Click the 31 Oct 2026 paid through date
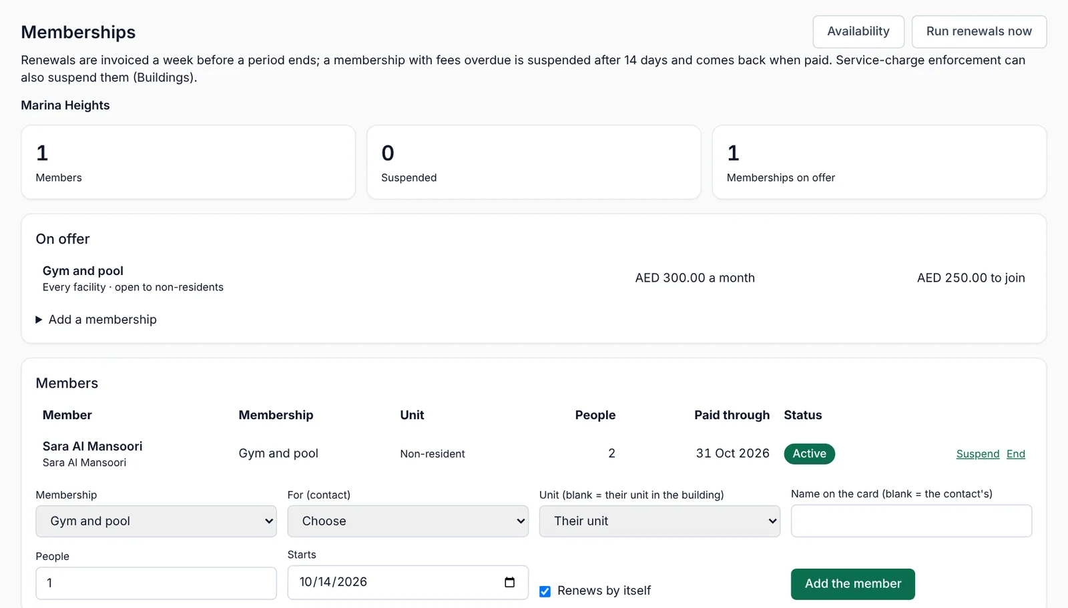Screen dimensions: 1068x608 732,453
